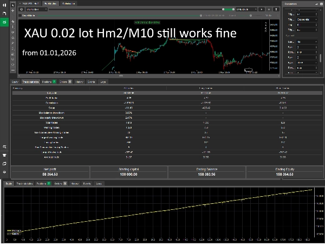Start the backtest with the play button
This screenshot has height=245, width=325.
(x=262, y=9)
